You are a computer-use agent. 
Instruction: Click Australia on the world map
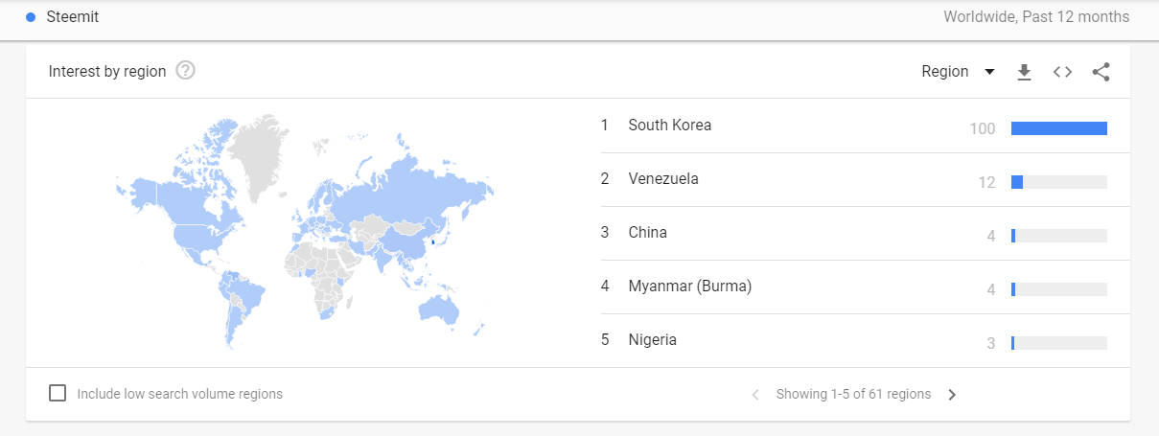point(438,307)
